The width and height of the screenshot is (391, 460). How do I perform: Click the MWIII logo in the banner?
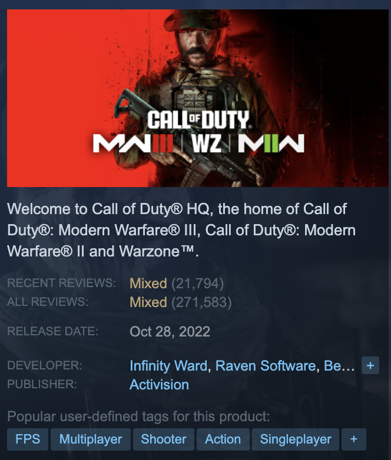coord(133,143)
